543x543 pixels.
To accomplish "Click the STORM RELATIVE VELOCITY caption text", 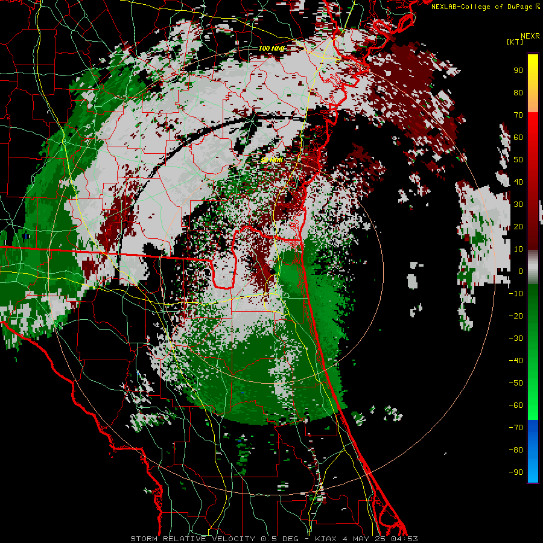I will pyautogui.click(x=193, y=539).
